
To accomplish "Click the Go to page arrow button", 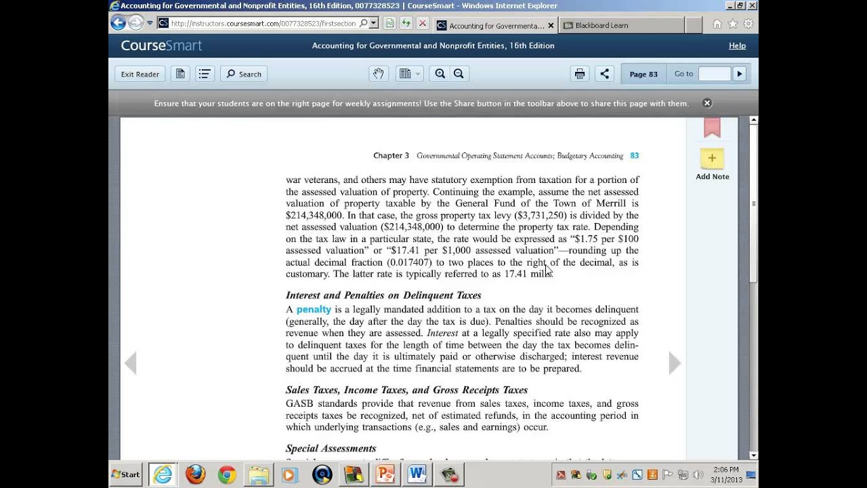I will [x=739, y=74].
